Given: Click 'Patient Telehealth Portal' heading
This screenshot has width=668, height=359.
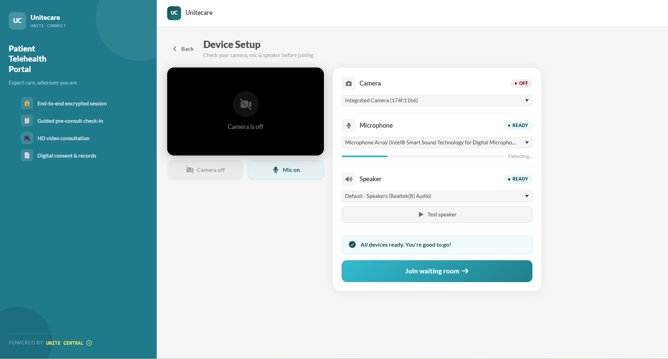Looking at the screenshot, I should (x=28, y=59).
